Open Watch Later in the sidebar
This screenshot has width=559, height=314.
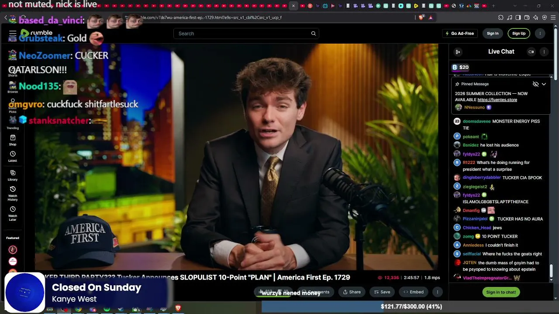(13, 214)
